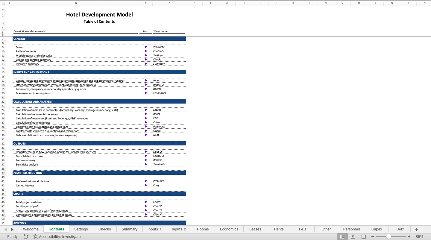Click the zoom slider handle
The width and height of the screenshot is (431, 240).
pyautogui.click(x=388, y=236)
